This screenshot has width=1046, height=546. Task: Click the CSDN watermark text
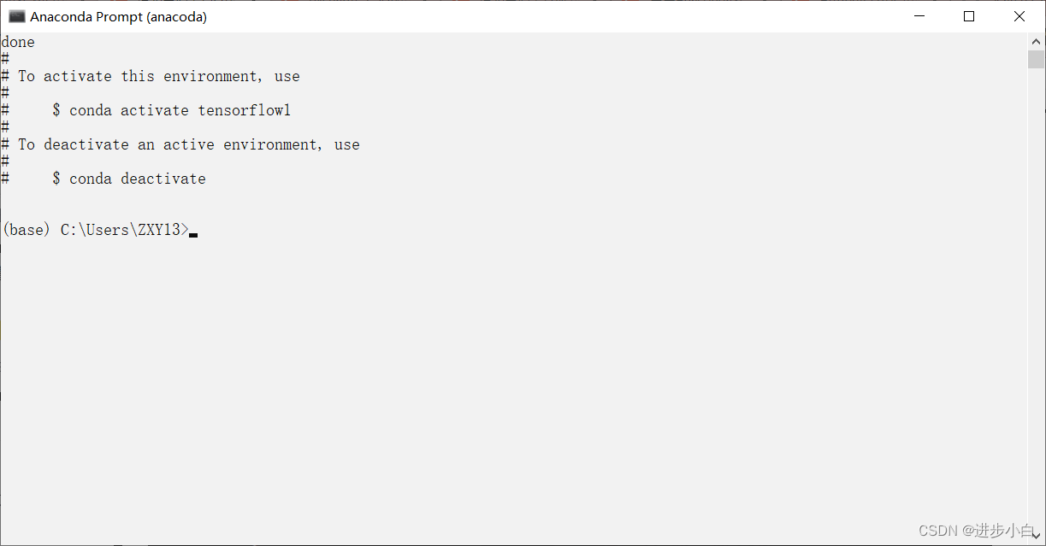976,531
